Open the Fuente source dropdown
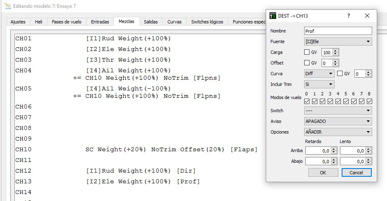Screen dimensions: 387x201 pyautogui.click(x=338, y=42)
